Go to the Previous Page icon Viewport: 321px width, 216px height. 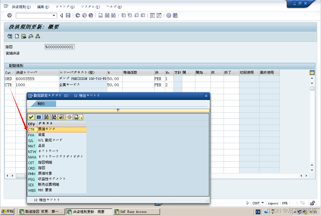[130, 15]
